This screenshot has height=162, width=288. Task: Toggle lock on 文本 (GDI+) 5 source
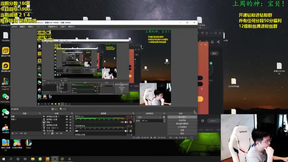[x=70, y=128]
